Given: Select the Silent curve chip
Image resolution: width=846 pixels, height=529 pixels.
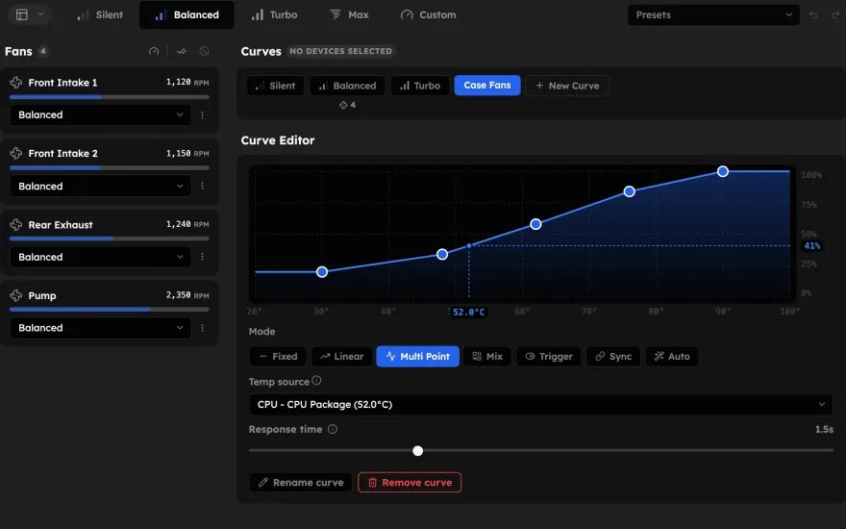Looking at the screenshot, I should point(275,86).
